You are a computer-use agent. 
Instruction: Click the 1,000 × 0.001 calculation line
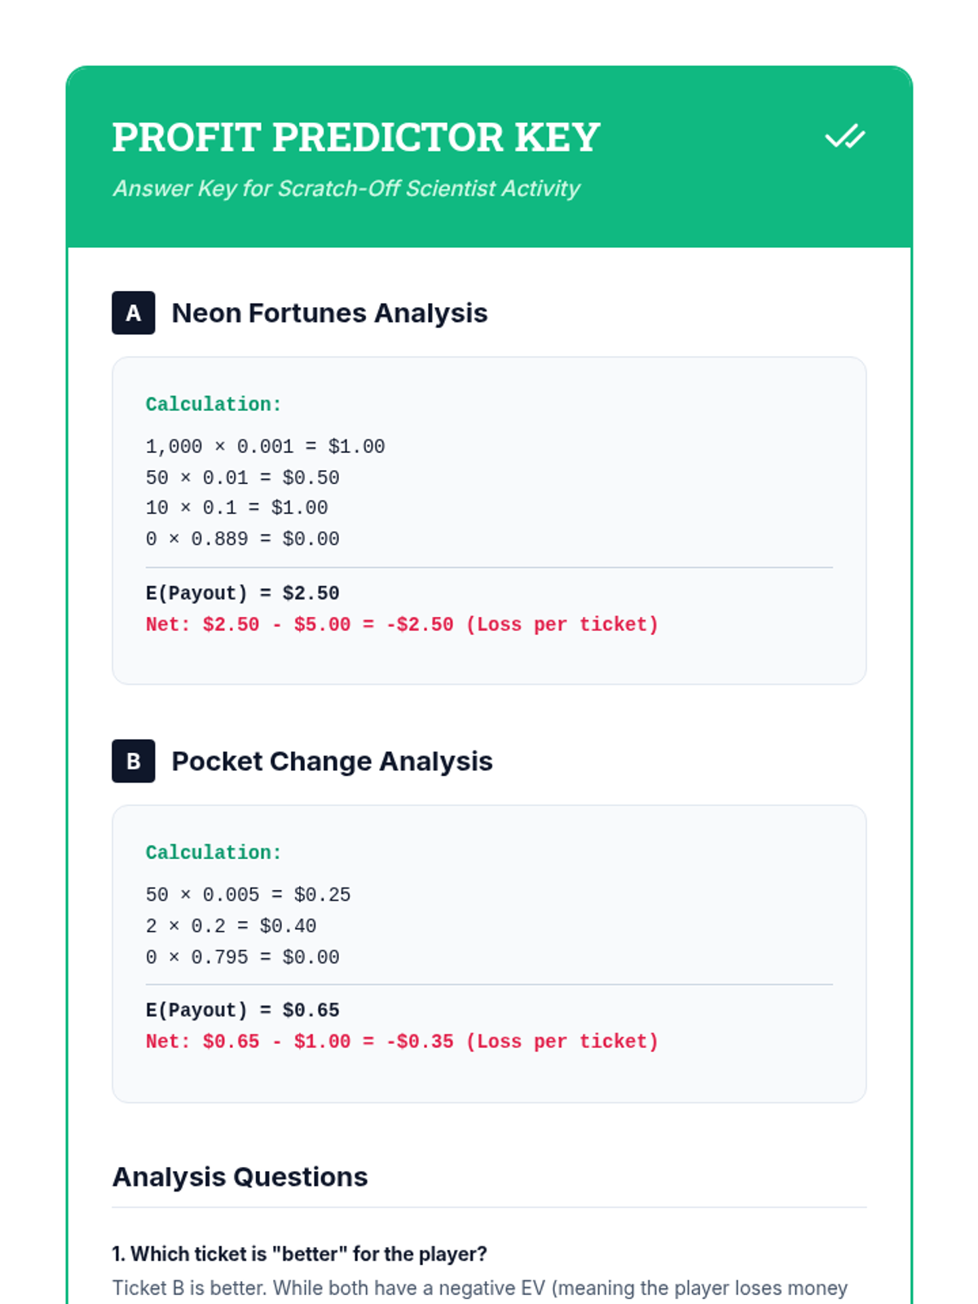[265, 447]
